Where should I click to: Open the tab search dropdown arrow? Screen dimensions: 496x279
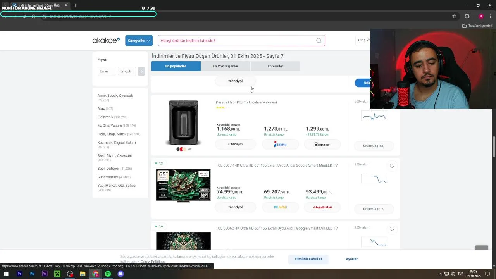pyautogui.click(x=5, y=5)
